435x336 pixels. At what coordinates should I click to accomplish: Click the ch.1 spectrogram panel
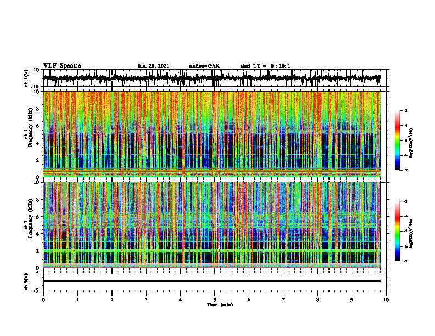pos(212,134)
